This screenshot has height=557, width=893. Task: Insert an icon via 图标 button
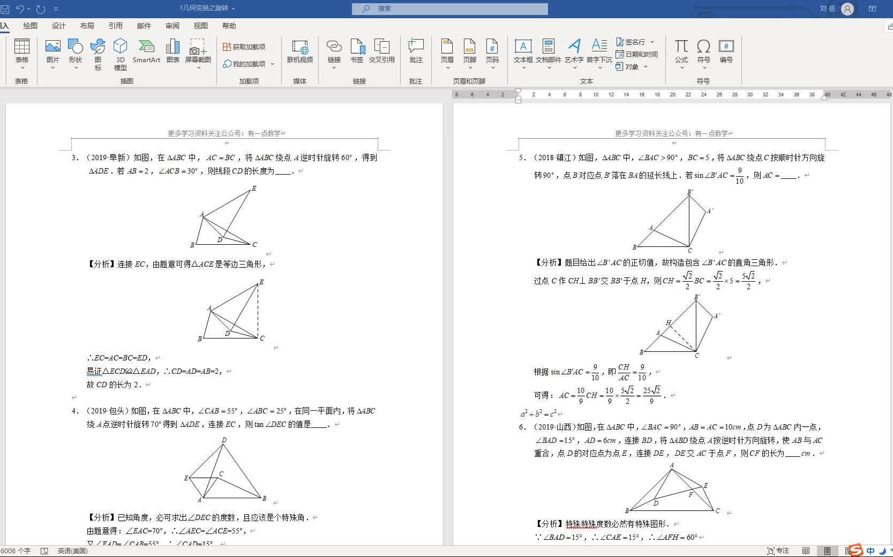click(98, 54)
